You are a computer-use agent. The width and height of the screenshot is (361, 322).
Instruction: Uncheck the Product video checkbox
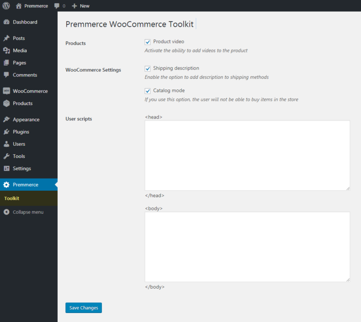click(x=148, y=42)
